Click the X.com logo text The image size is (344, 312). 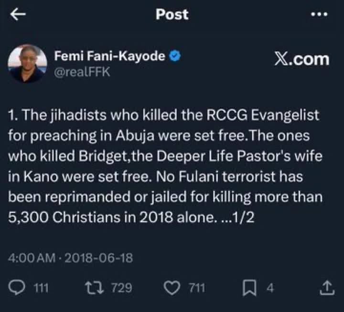coord(302,59)
